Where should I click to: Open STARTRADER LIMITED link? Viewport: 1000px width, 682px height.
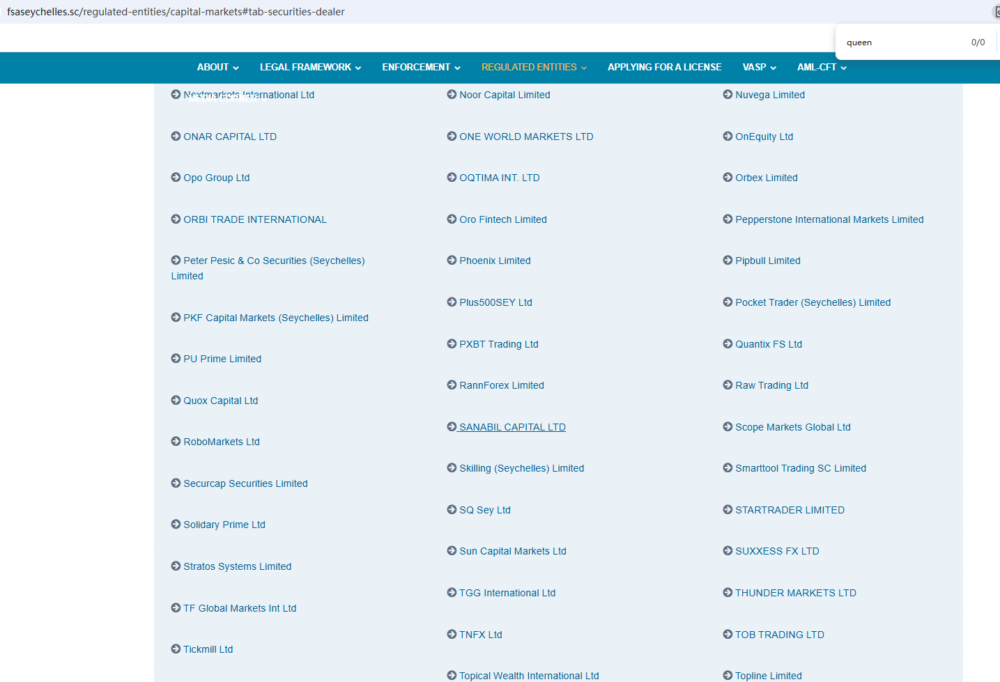(790, 510)
